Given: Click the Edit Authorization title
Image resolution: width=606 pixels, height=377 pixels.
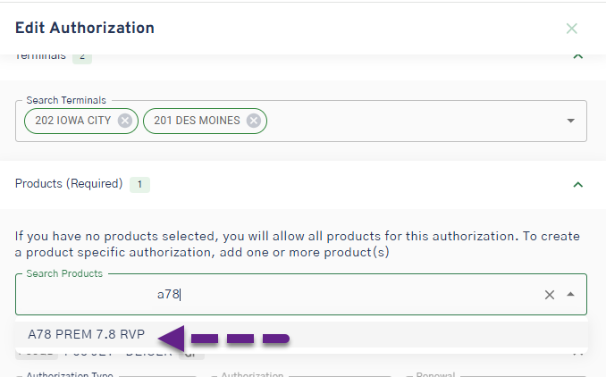Looking at the screenshot, I should (85, 28).
